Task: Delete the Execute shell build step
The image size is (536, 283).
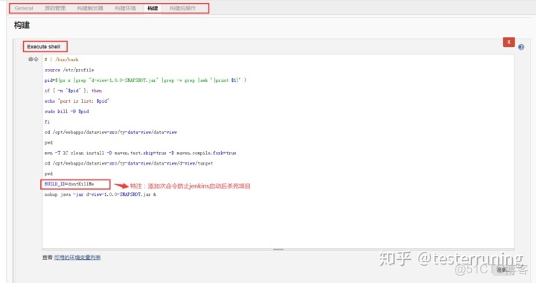Action: click(508, 42)
